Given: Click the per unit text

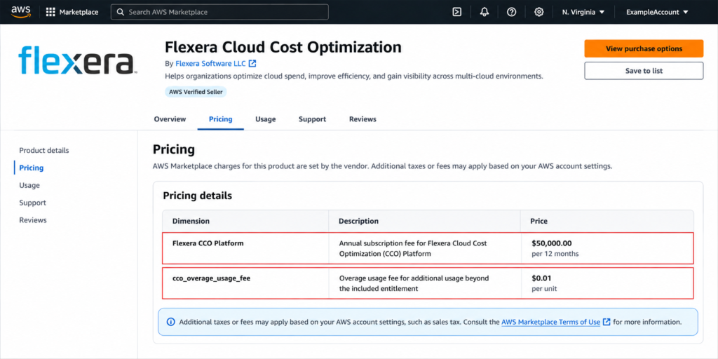Looking at the screenshot, I should [544, 289].
